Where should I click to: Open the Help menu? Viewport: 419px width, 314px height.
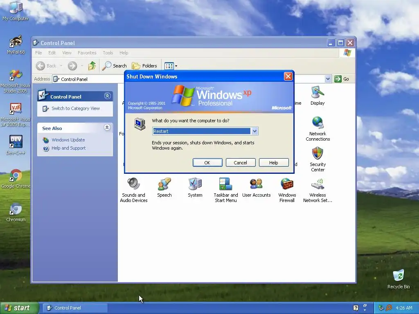124,53
